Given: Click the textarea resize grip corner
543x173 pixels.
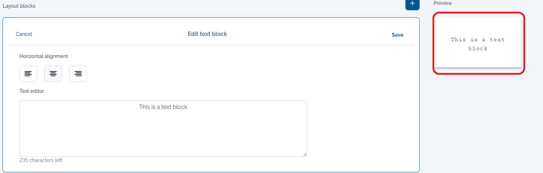Looking at the screenshot, I should tap(305, 154).
